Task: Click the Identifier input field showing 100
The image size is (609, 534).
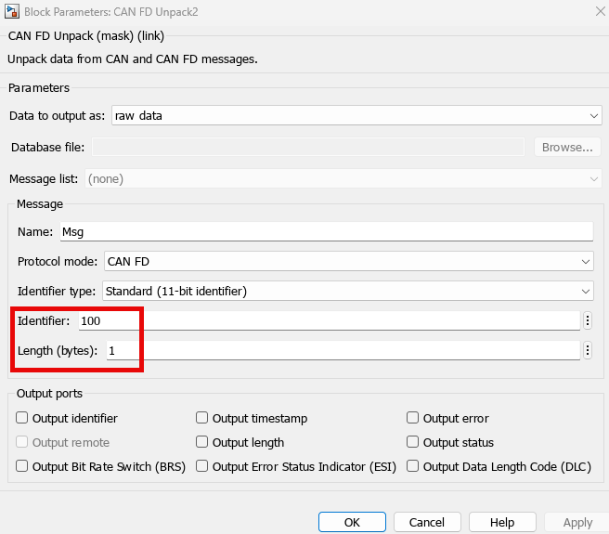Action: click(329, 320)
